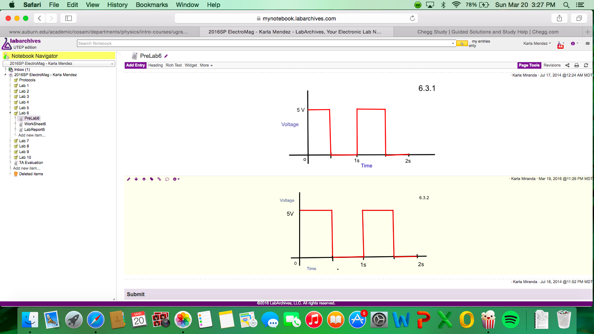
Task: Refresh the page using LabArchives refresh icon
Action: pyautogui.click(x=586, y=65)
